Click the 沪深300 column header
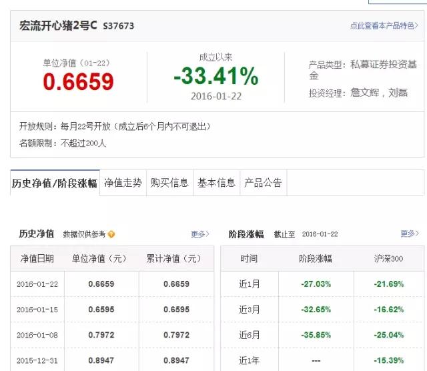Viewport: 427px width, 371px height. click(x=389, y=258)
